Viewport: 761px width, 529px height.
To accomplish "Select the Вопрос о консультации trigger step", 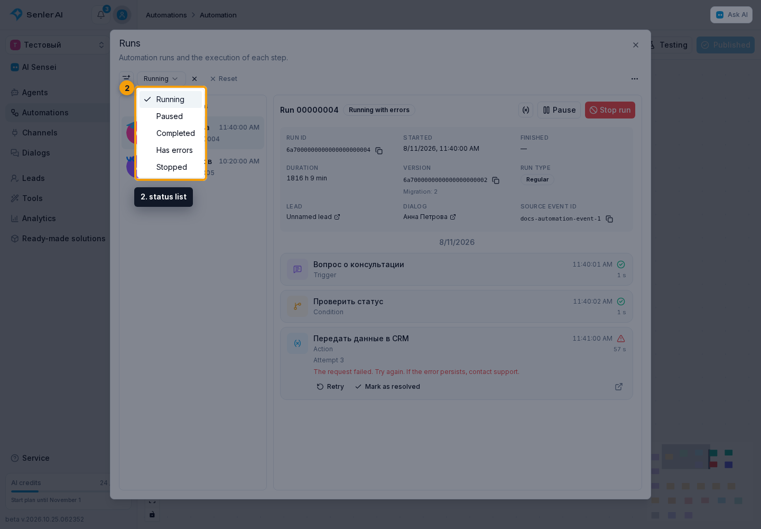I will tap(457, 269).
